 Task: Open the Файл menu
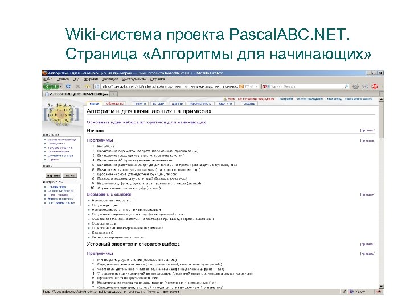click(48, 79)
